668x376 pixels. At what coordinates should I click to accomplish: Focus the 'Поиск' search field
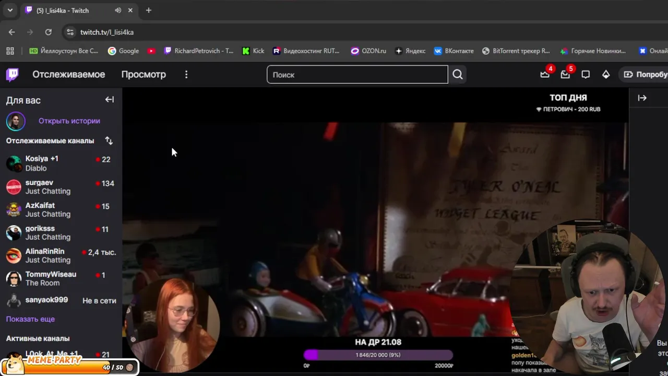point(357,74)
